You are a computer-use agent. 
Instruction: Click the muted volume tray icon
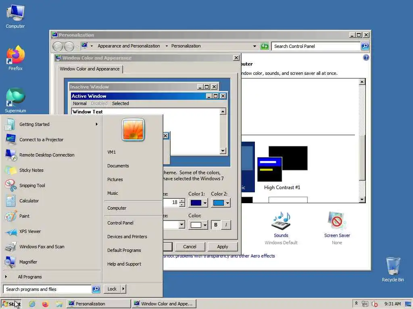pyautogui.click(x=374, y=304)
